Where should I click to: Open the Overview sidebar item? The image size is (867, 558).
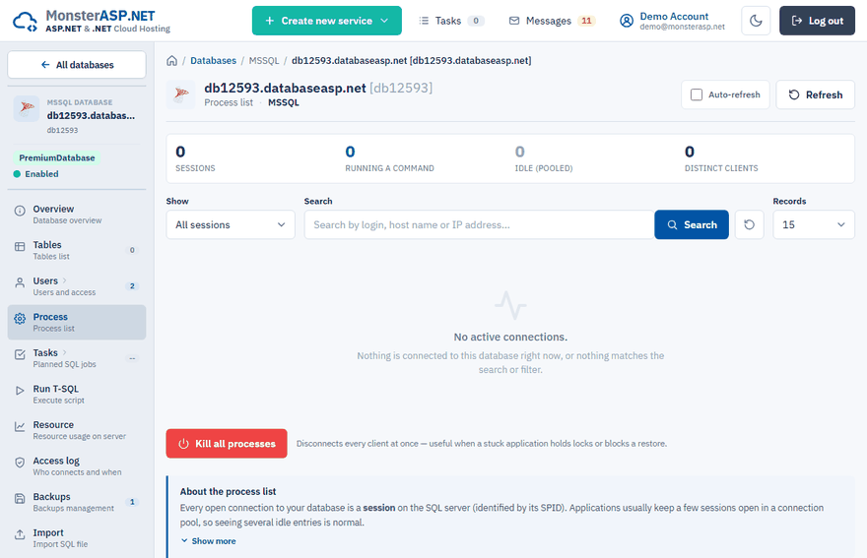[77, 215]
